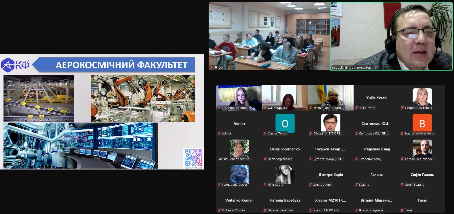
Task: Click the Аерокосмічний факультет slide title banner
Action: pos(121,65)
